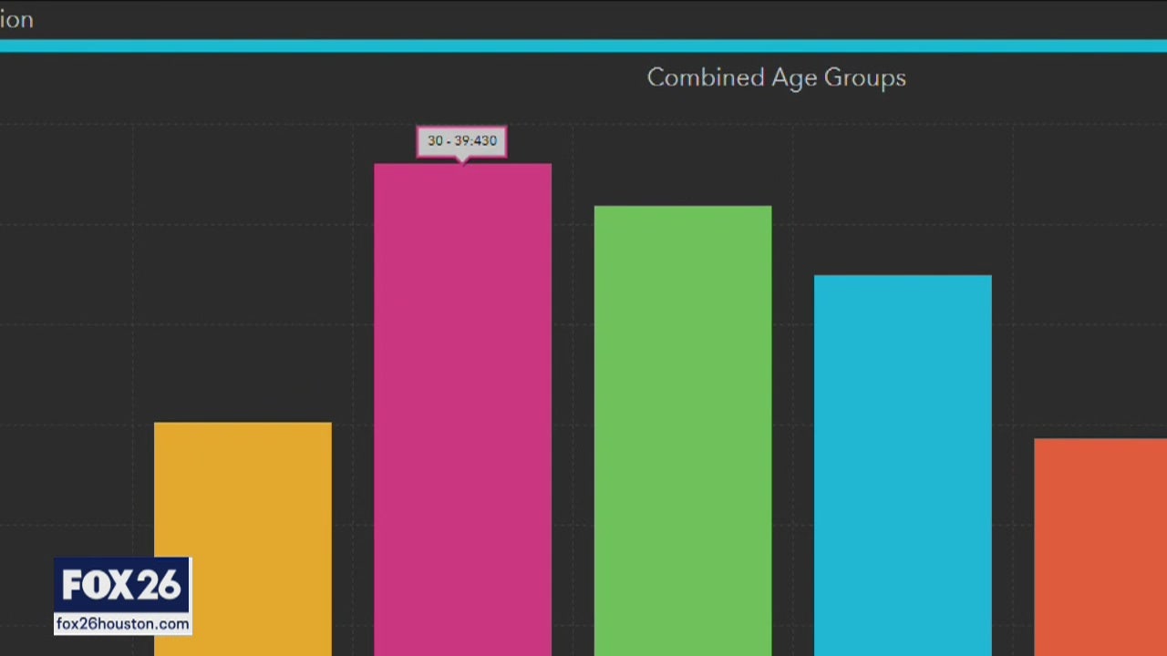
Task: Click the green bar in the chart
Action: [x=682, y=428]
